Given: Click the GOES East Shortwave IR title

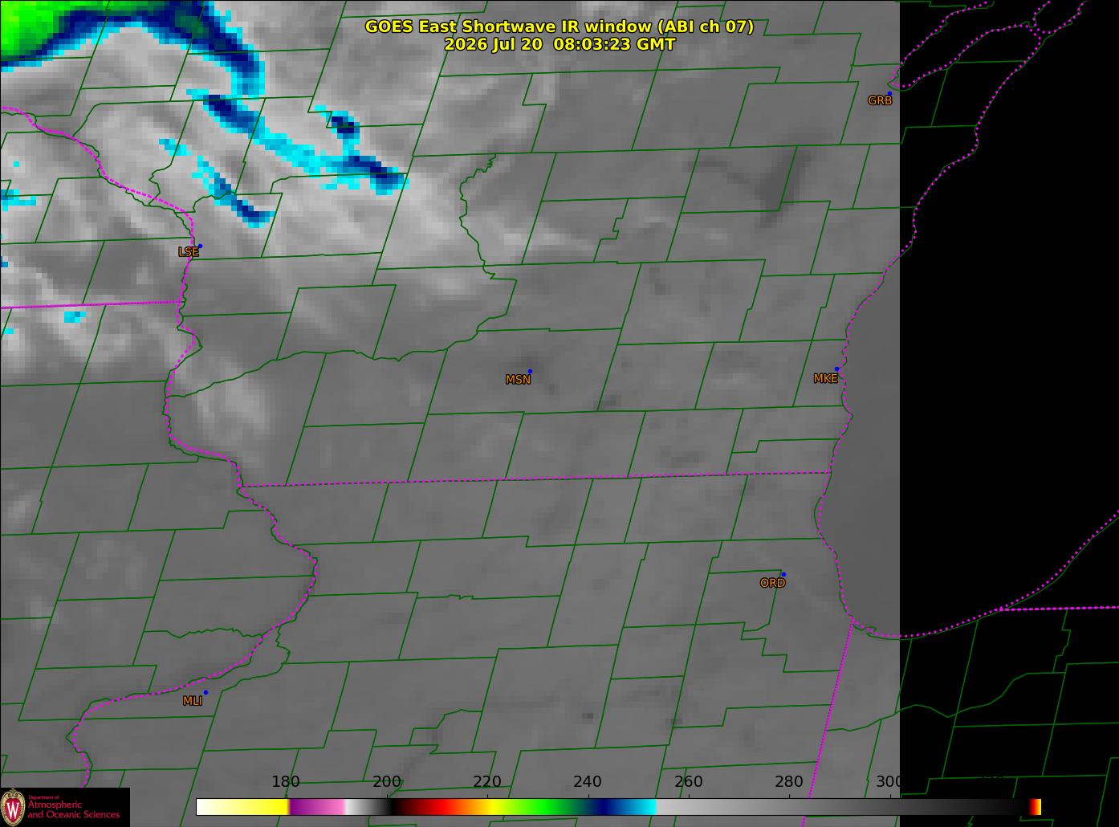Looking at the screenshot, I should (x=559, y=26).
